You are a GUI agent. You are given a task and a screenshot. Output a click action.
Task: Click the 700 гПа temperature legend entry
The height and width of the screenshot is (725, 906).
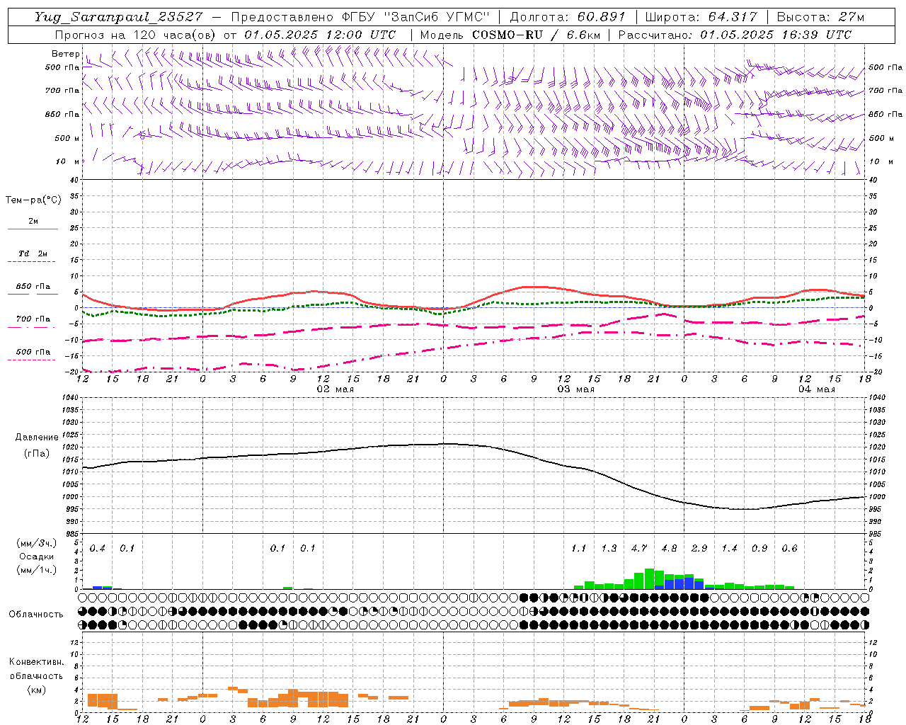(x=33, y=319)
